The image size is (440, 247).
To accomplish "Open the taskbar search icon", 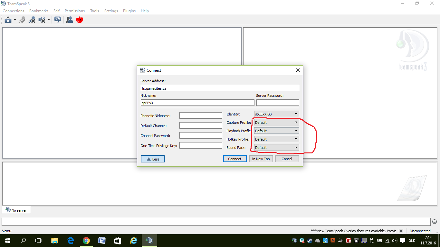I will [23, 241].
